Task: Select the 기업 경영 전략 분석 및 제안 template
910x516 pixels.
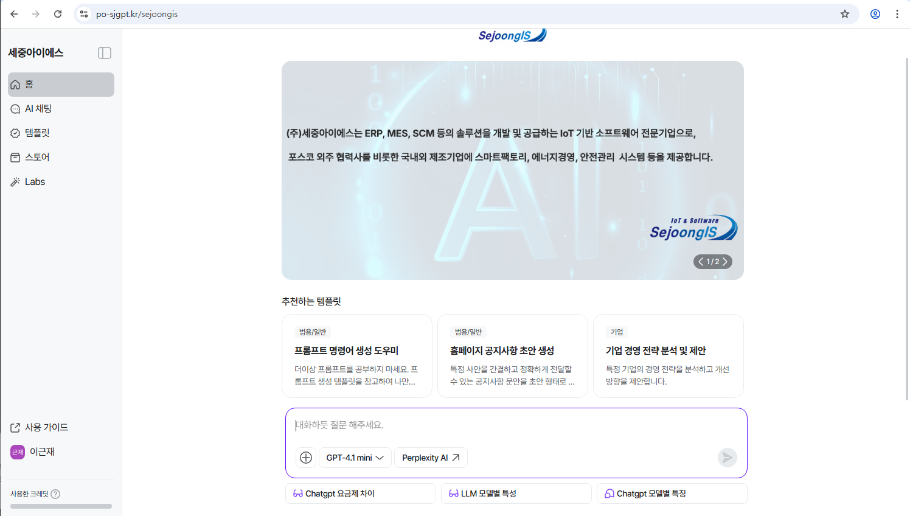Action: tap(668, 356)
